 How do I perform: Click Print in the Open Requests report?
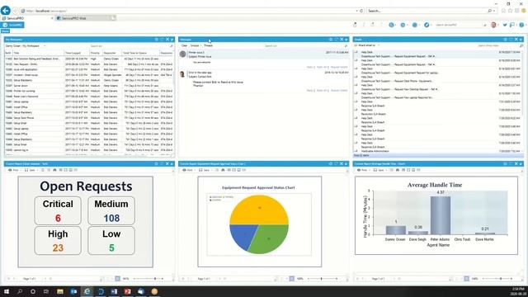pyautogui.click(x=13, y=170)
